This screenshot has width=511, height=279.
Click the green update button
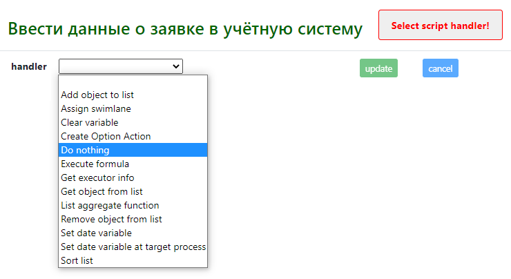pyautogui.click(x=378, y=68)
